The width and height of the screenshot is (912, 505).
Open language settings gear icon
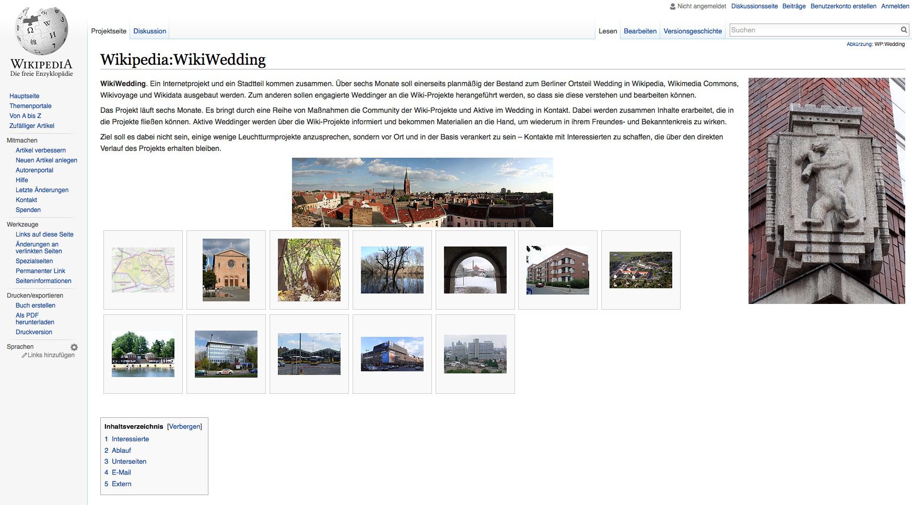[74, 347]
